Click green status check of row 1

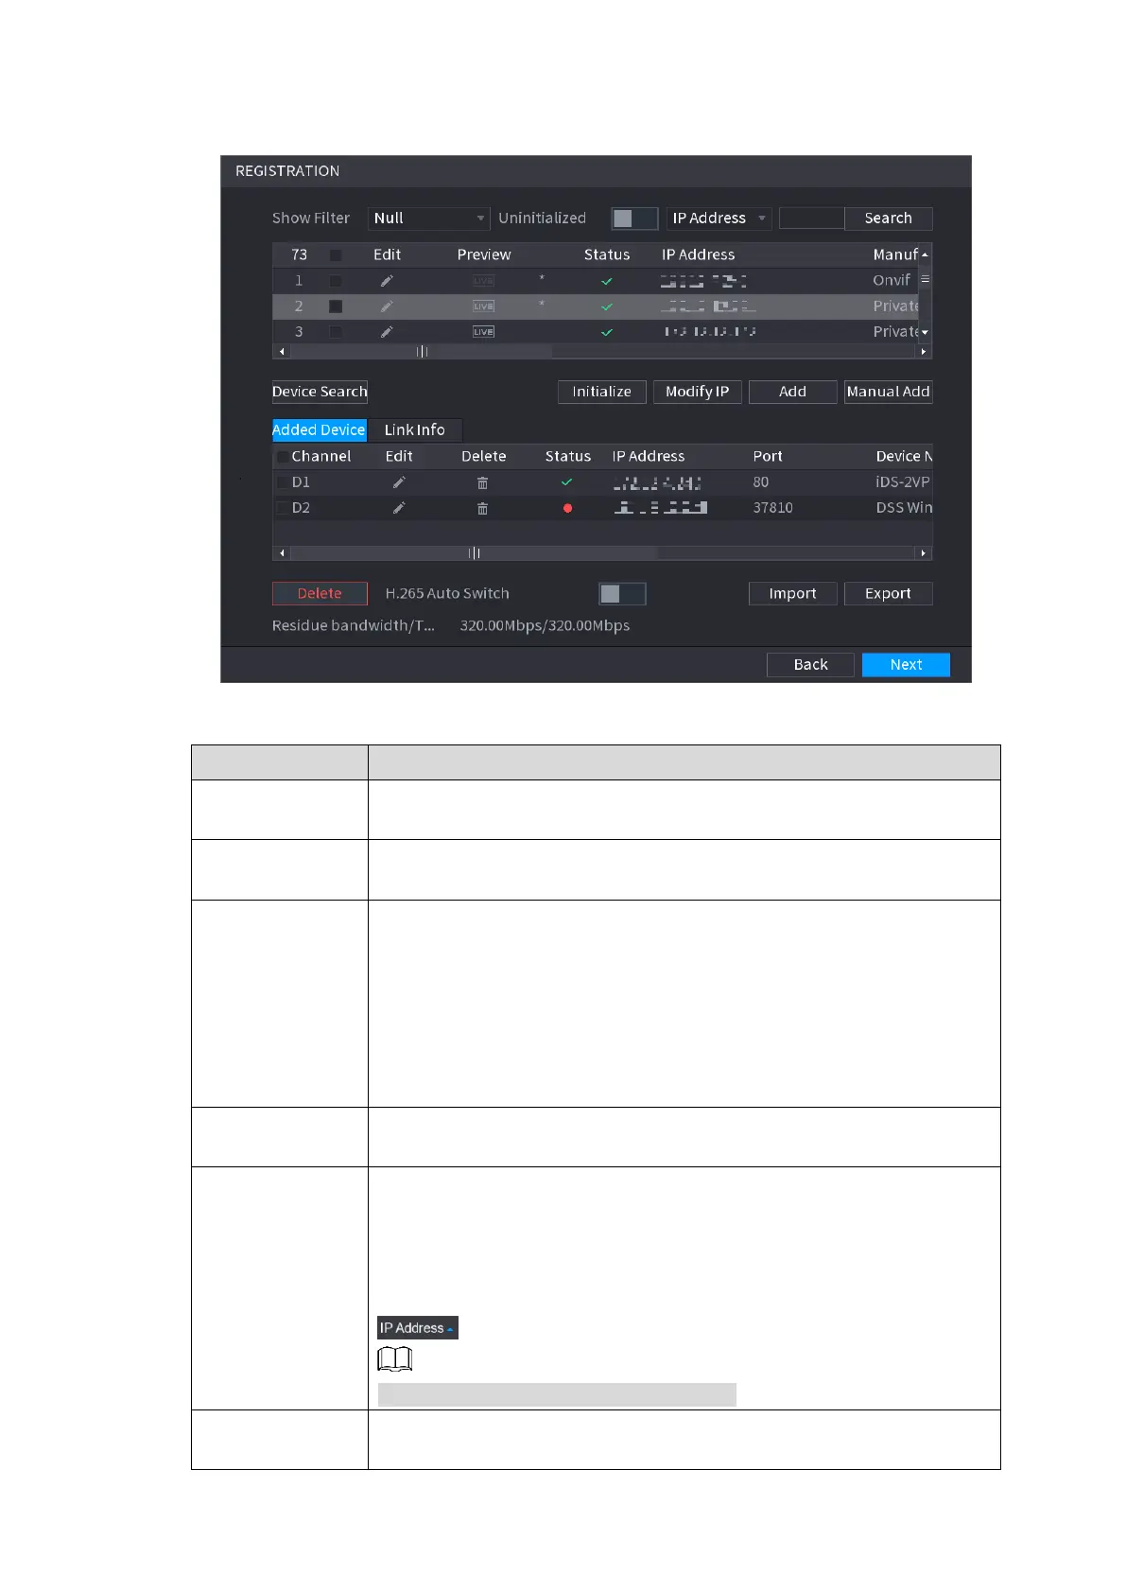click(607, 281)
